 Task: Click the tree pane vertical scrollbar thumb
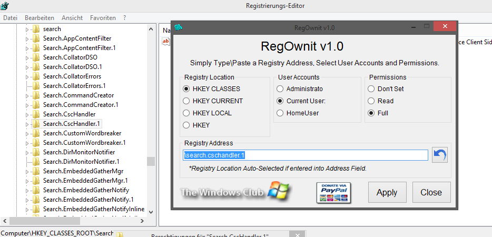tap(151, 161)
